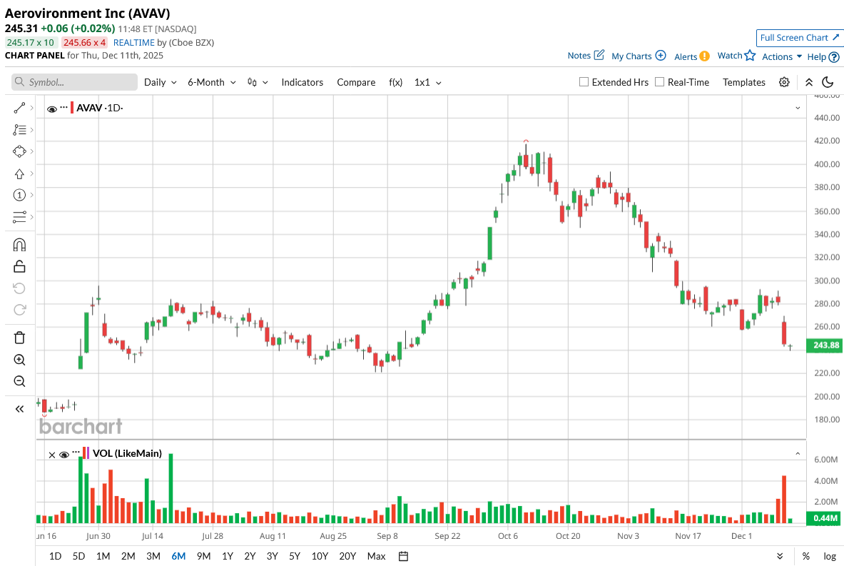Select the 5Y time range

(x=295, y=556)
